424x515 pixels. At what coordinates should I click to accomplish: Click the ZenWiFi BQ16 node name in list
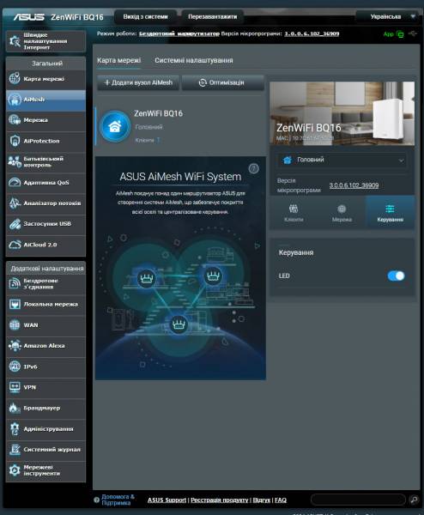click(x=158, y=113)
